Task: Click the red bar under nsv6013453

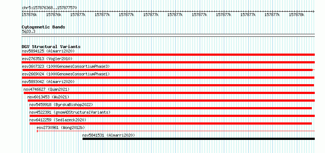Action: tap(171, 101)
